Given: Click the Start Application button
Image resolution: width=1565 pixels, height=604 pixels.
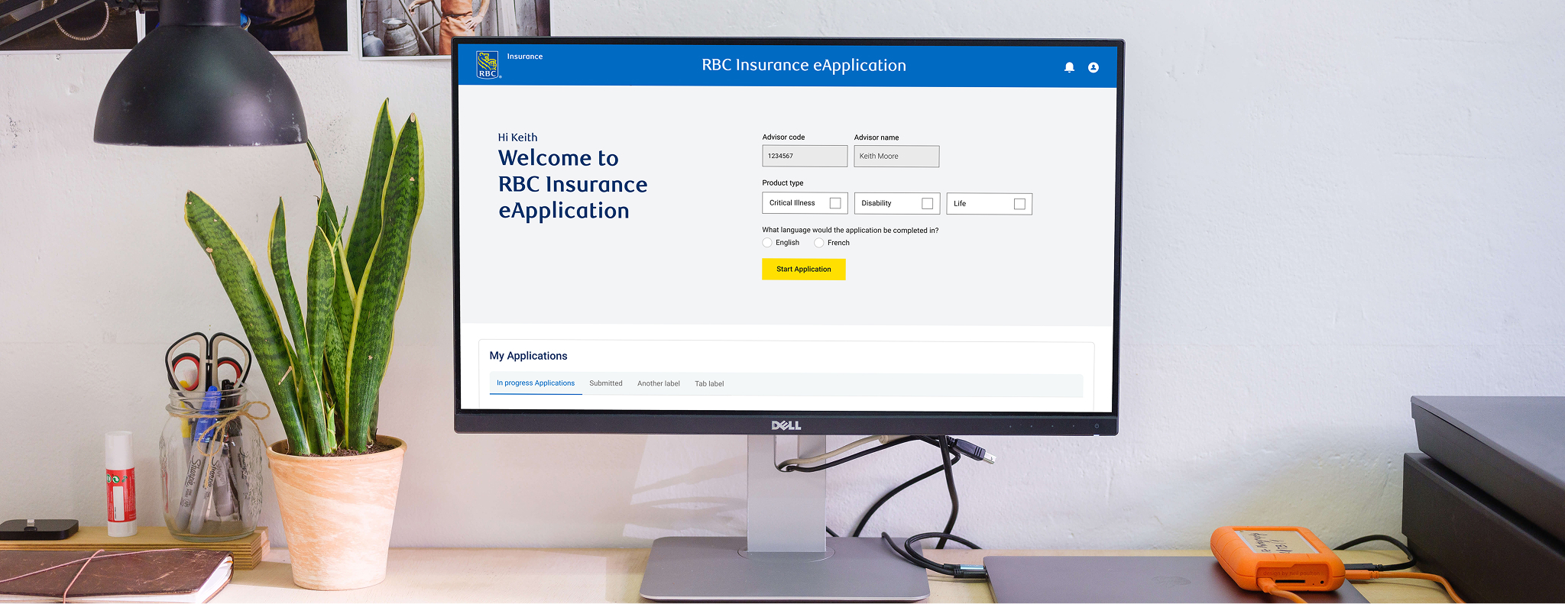Looking at the screenshot, I should (x=803, y=270).
